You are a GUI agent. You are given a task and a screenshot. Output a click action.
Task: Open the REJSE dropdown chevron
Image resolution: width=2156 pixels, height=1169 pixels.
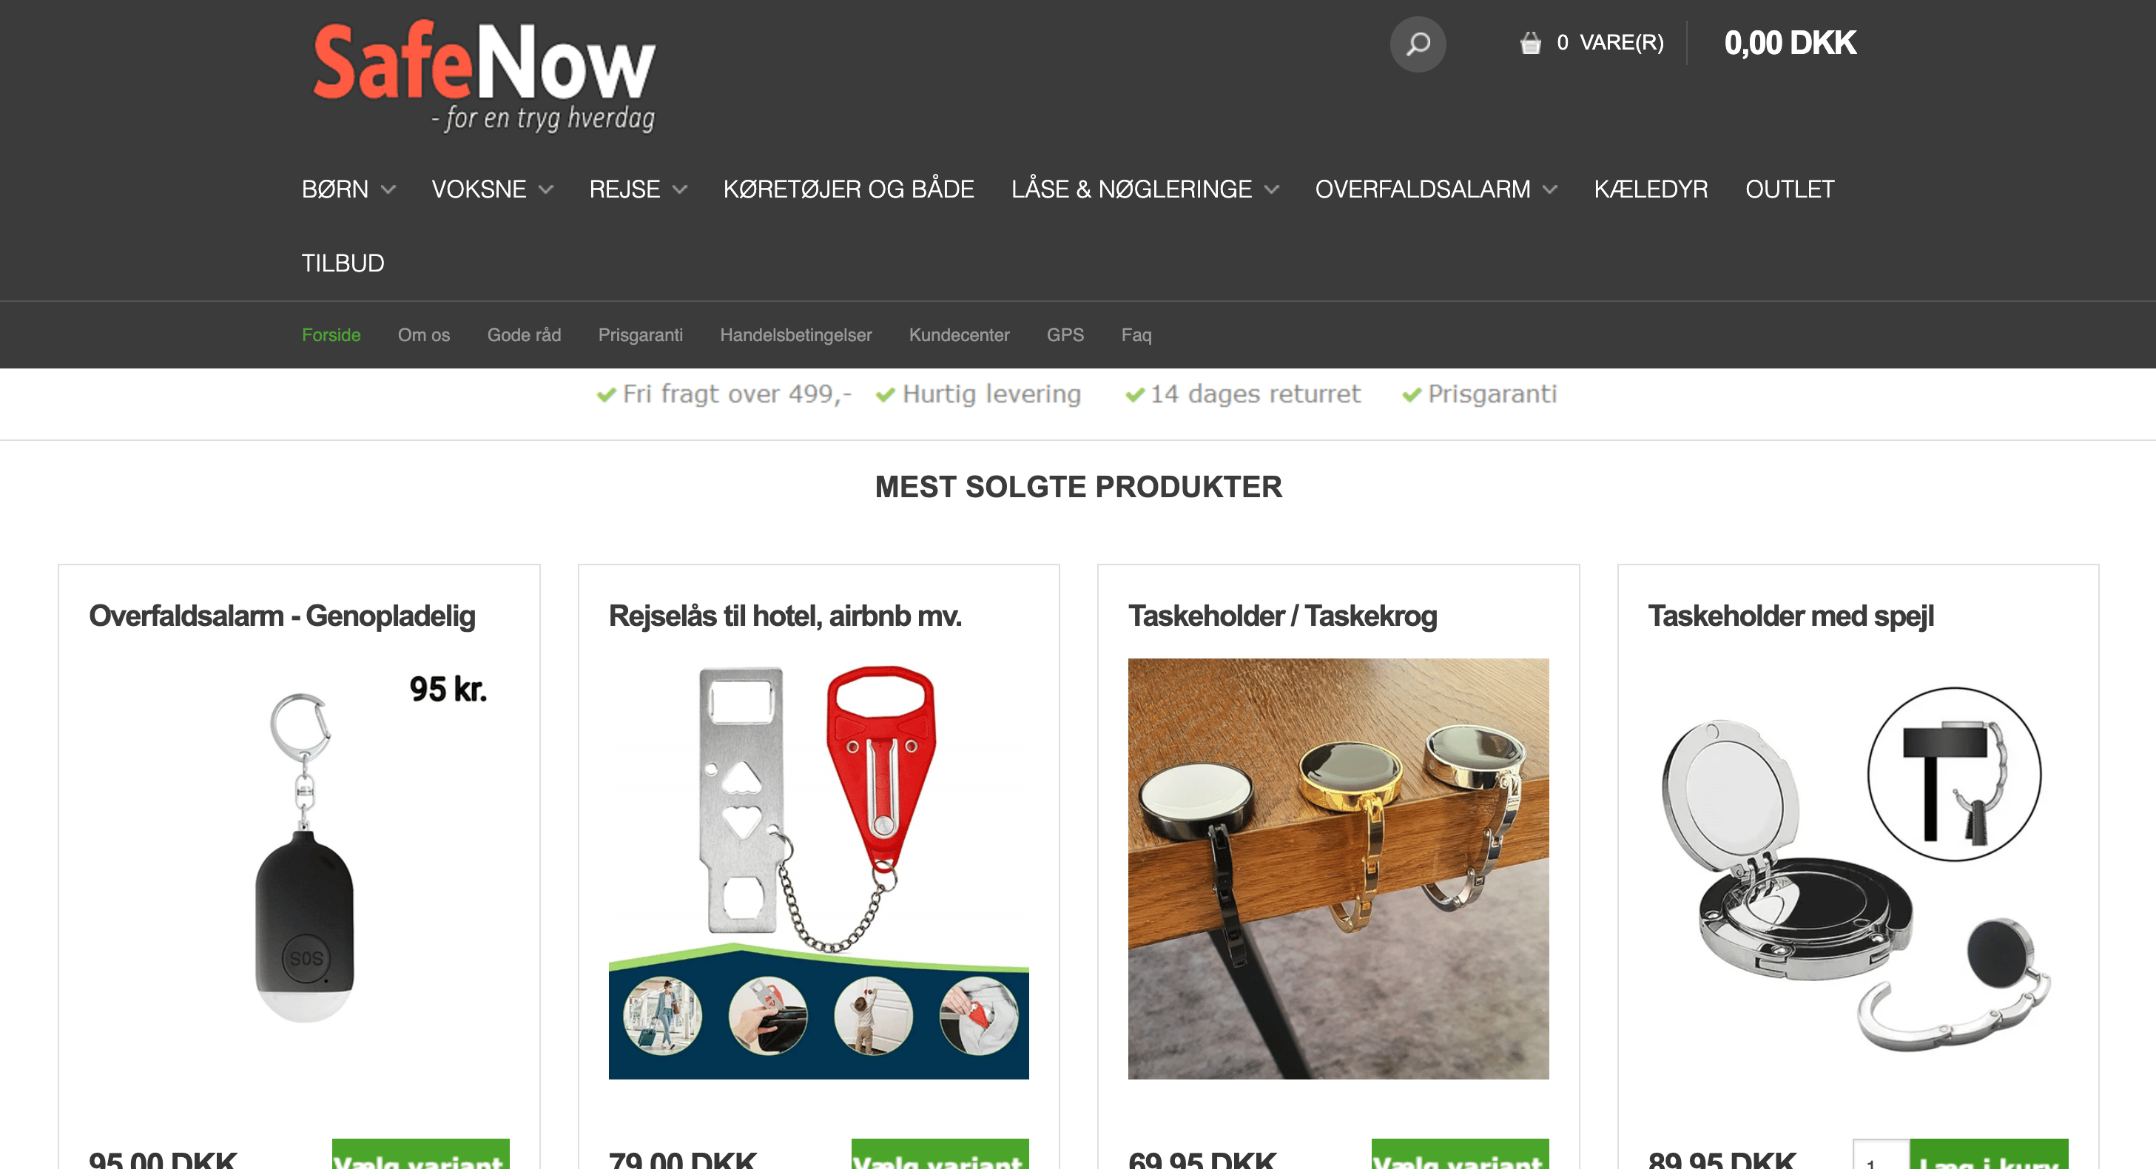tap(680, 190)
